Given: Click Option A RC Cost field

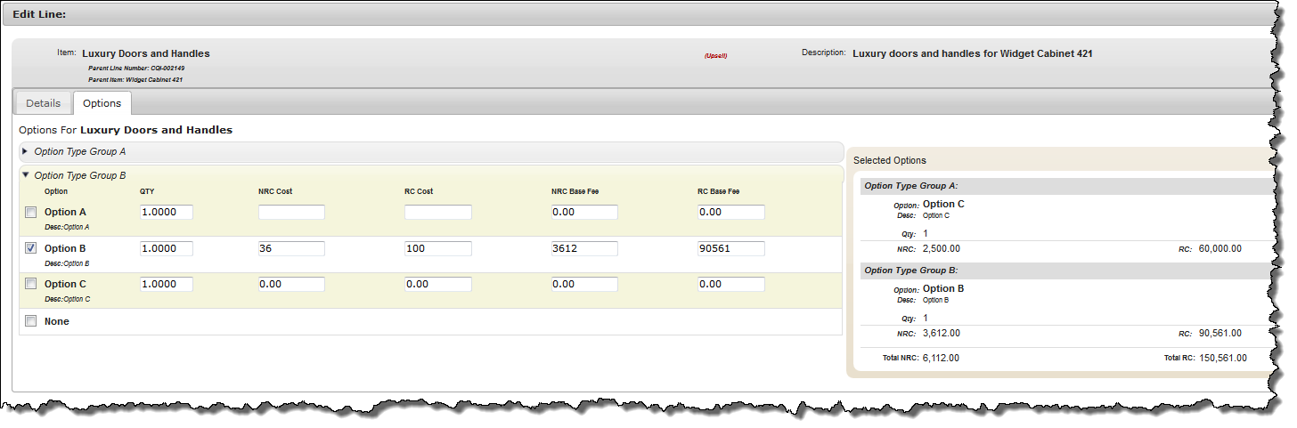Looking at the screenshot, I should [x=437, y=213].
